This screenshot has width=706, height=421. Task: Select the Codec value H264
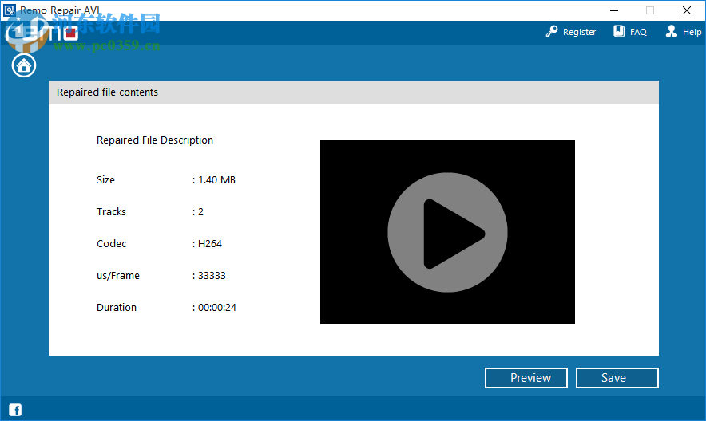[x=210, y=244]
